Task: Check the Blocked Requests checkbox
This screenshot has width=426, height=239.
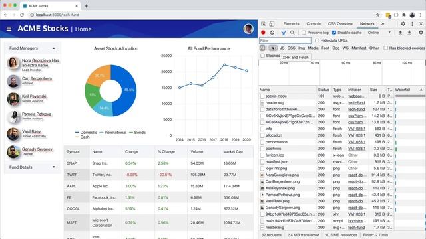Action: (x=262, y=56)
